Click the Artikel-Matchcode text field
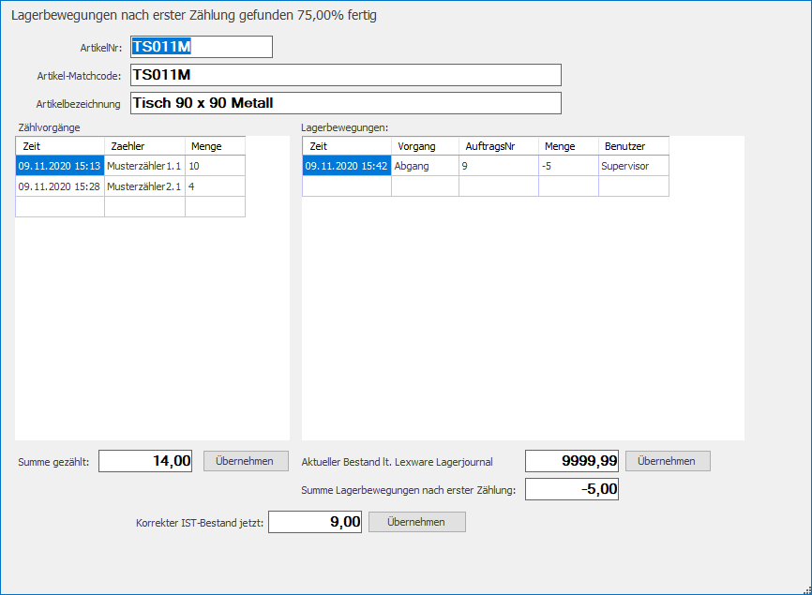 344,75
